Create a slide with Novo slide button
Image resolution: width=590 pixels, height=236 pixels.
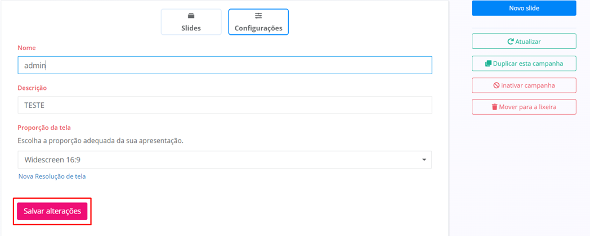click(524, 8)
